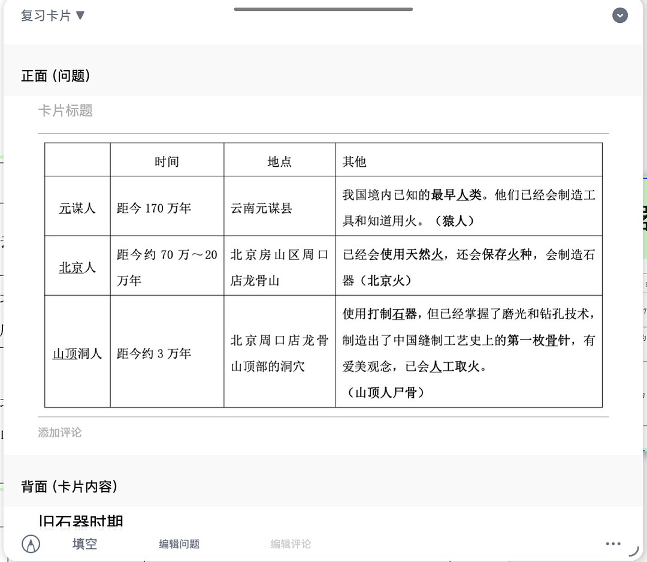Click the 使用打制石器 description cell
Image resolution: width=647 pixels, height=562 pixels.
pyautogui.click(x=468, y=351)
